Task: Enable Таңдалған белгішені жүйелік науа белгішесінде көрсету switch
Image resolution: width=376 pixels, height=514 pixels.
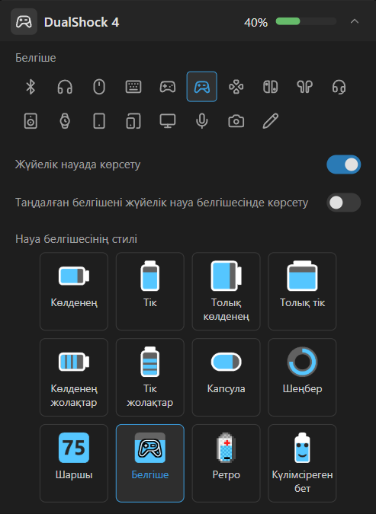Action: (x=343, y=203)
